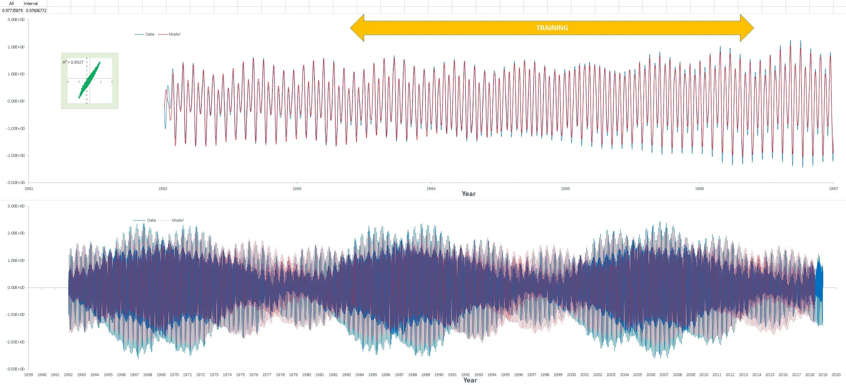Screen dimensions: 846x385
Task: Select the cell labeled All
Action: (11, 3)
